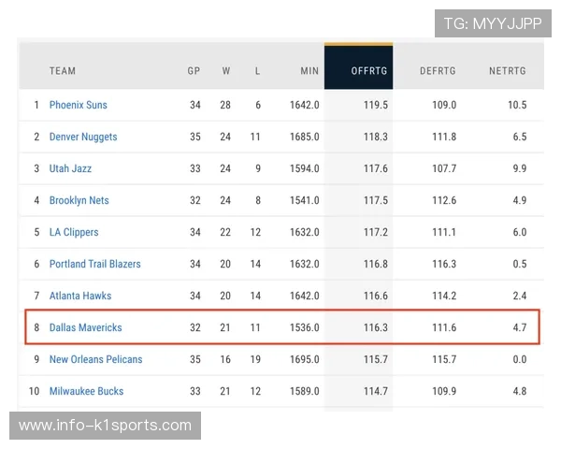Select Dallas Mavericks MIN value 1536.0
The height and width of the screenshot is (449, 561).
click(x=305, y=327)
